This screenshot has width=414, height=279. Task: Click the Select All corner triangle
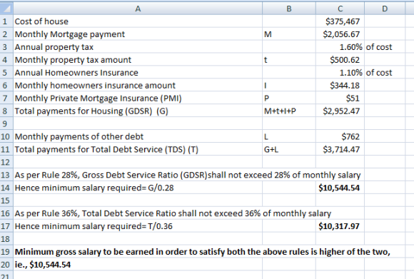(6, 9)
